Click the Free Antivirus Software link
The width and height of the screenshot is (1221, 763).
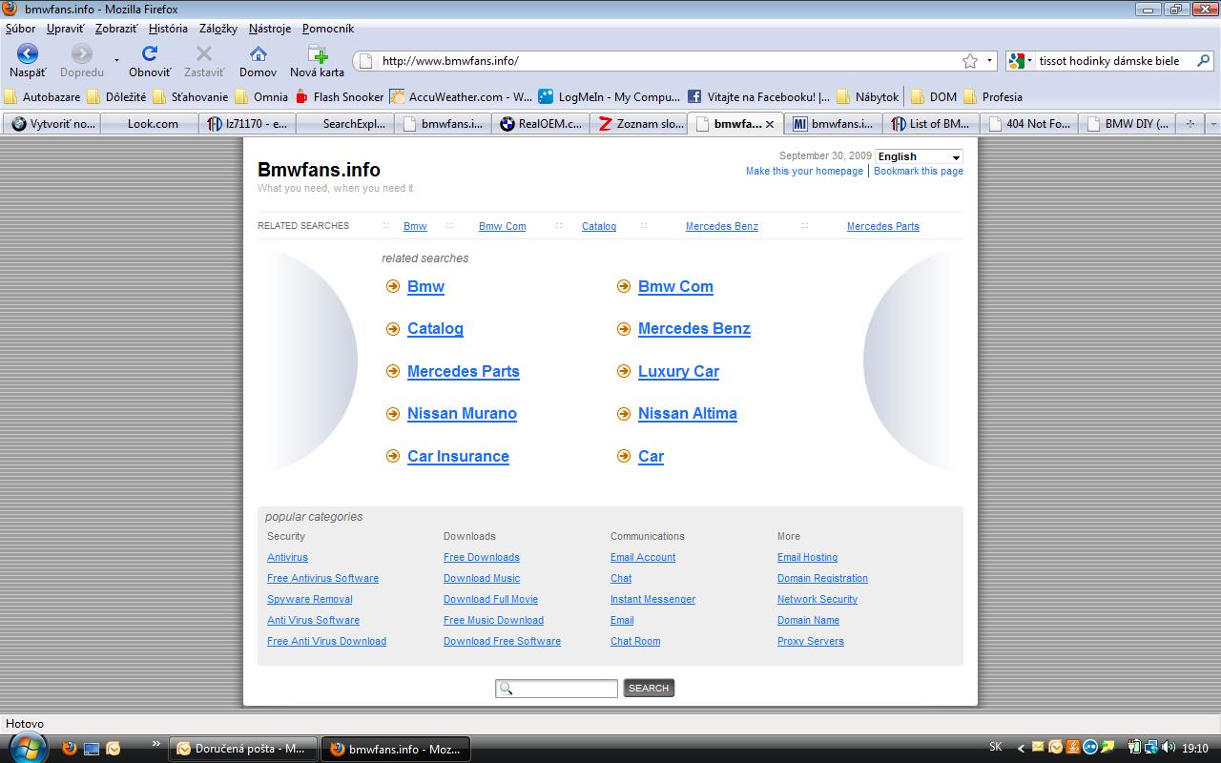(x=322, y=578)
